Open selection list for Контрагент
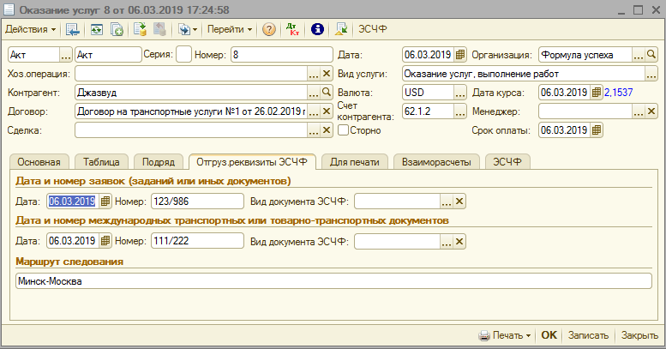Screen dimensions: 666x349 pos(314,93)
